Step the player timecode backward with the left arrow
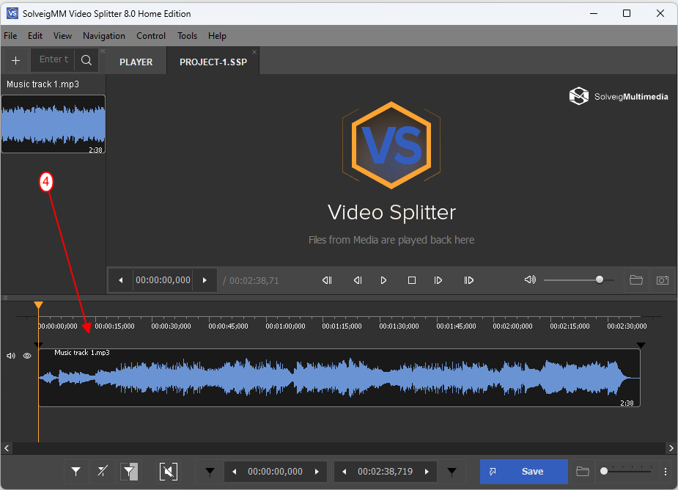This screenshot has width=678, height=490. [121, 280]
